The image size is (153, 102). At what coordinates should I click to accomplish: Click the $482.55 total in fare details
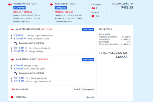click(122, 57)
